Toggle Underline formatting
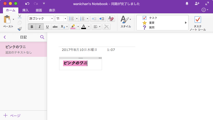The image size is (213, 120). point(47,27)
